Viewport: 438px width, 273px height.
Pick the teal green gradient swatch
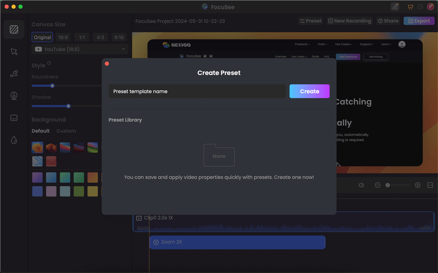(x=65, y=177)
